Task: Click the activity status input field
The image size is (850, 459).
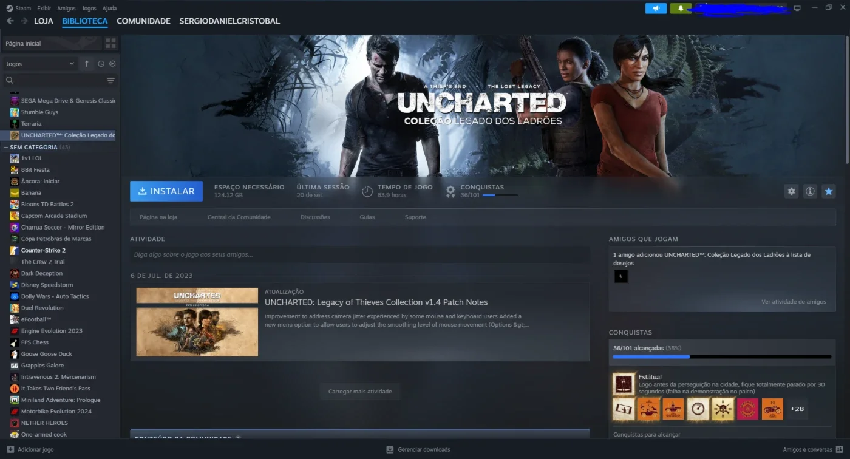Action: pyautogui.click(x=360, y=254)
